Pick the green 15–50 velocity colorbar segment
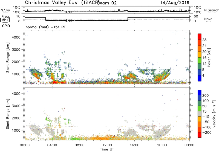The width and height of the screenshot is (219, 151). [x=200, y=108]
